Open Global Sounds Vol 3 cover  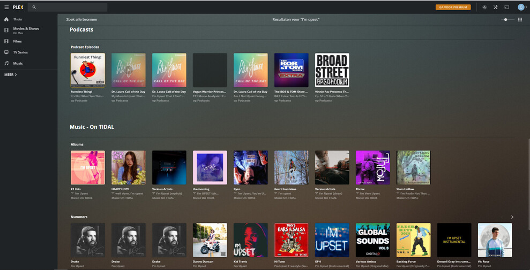(373, 240)
